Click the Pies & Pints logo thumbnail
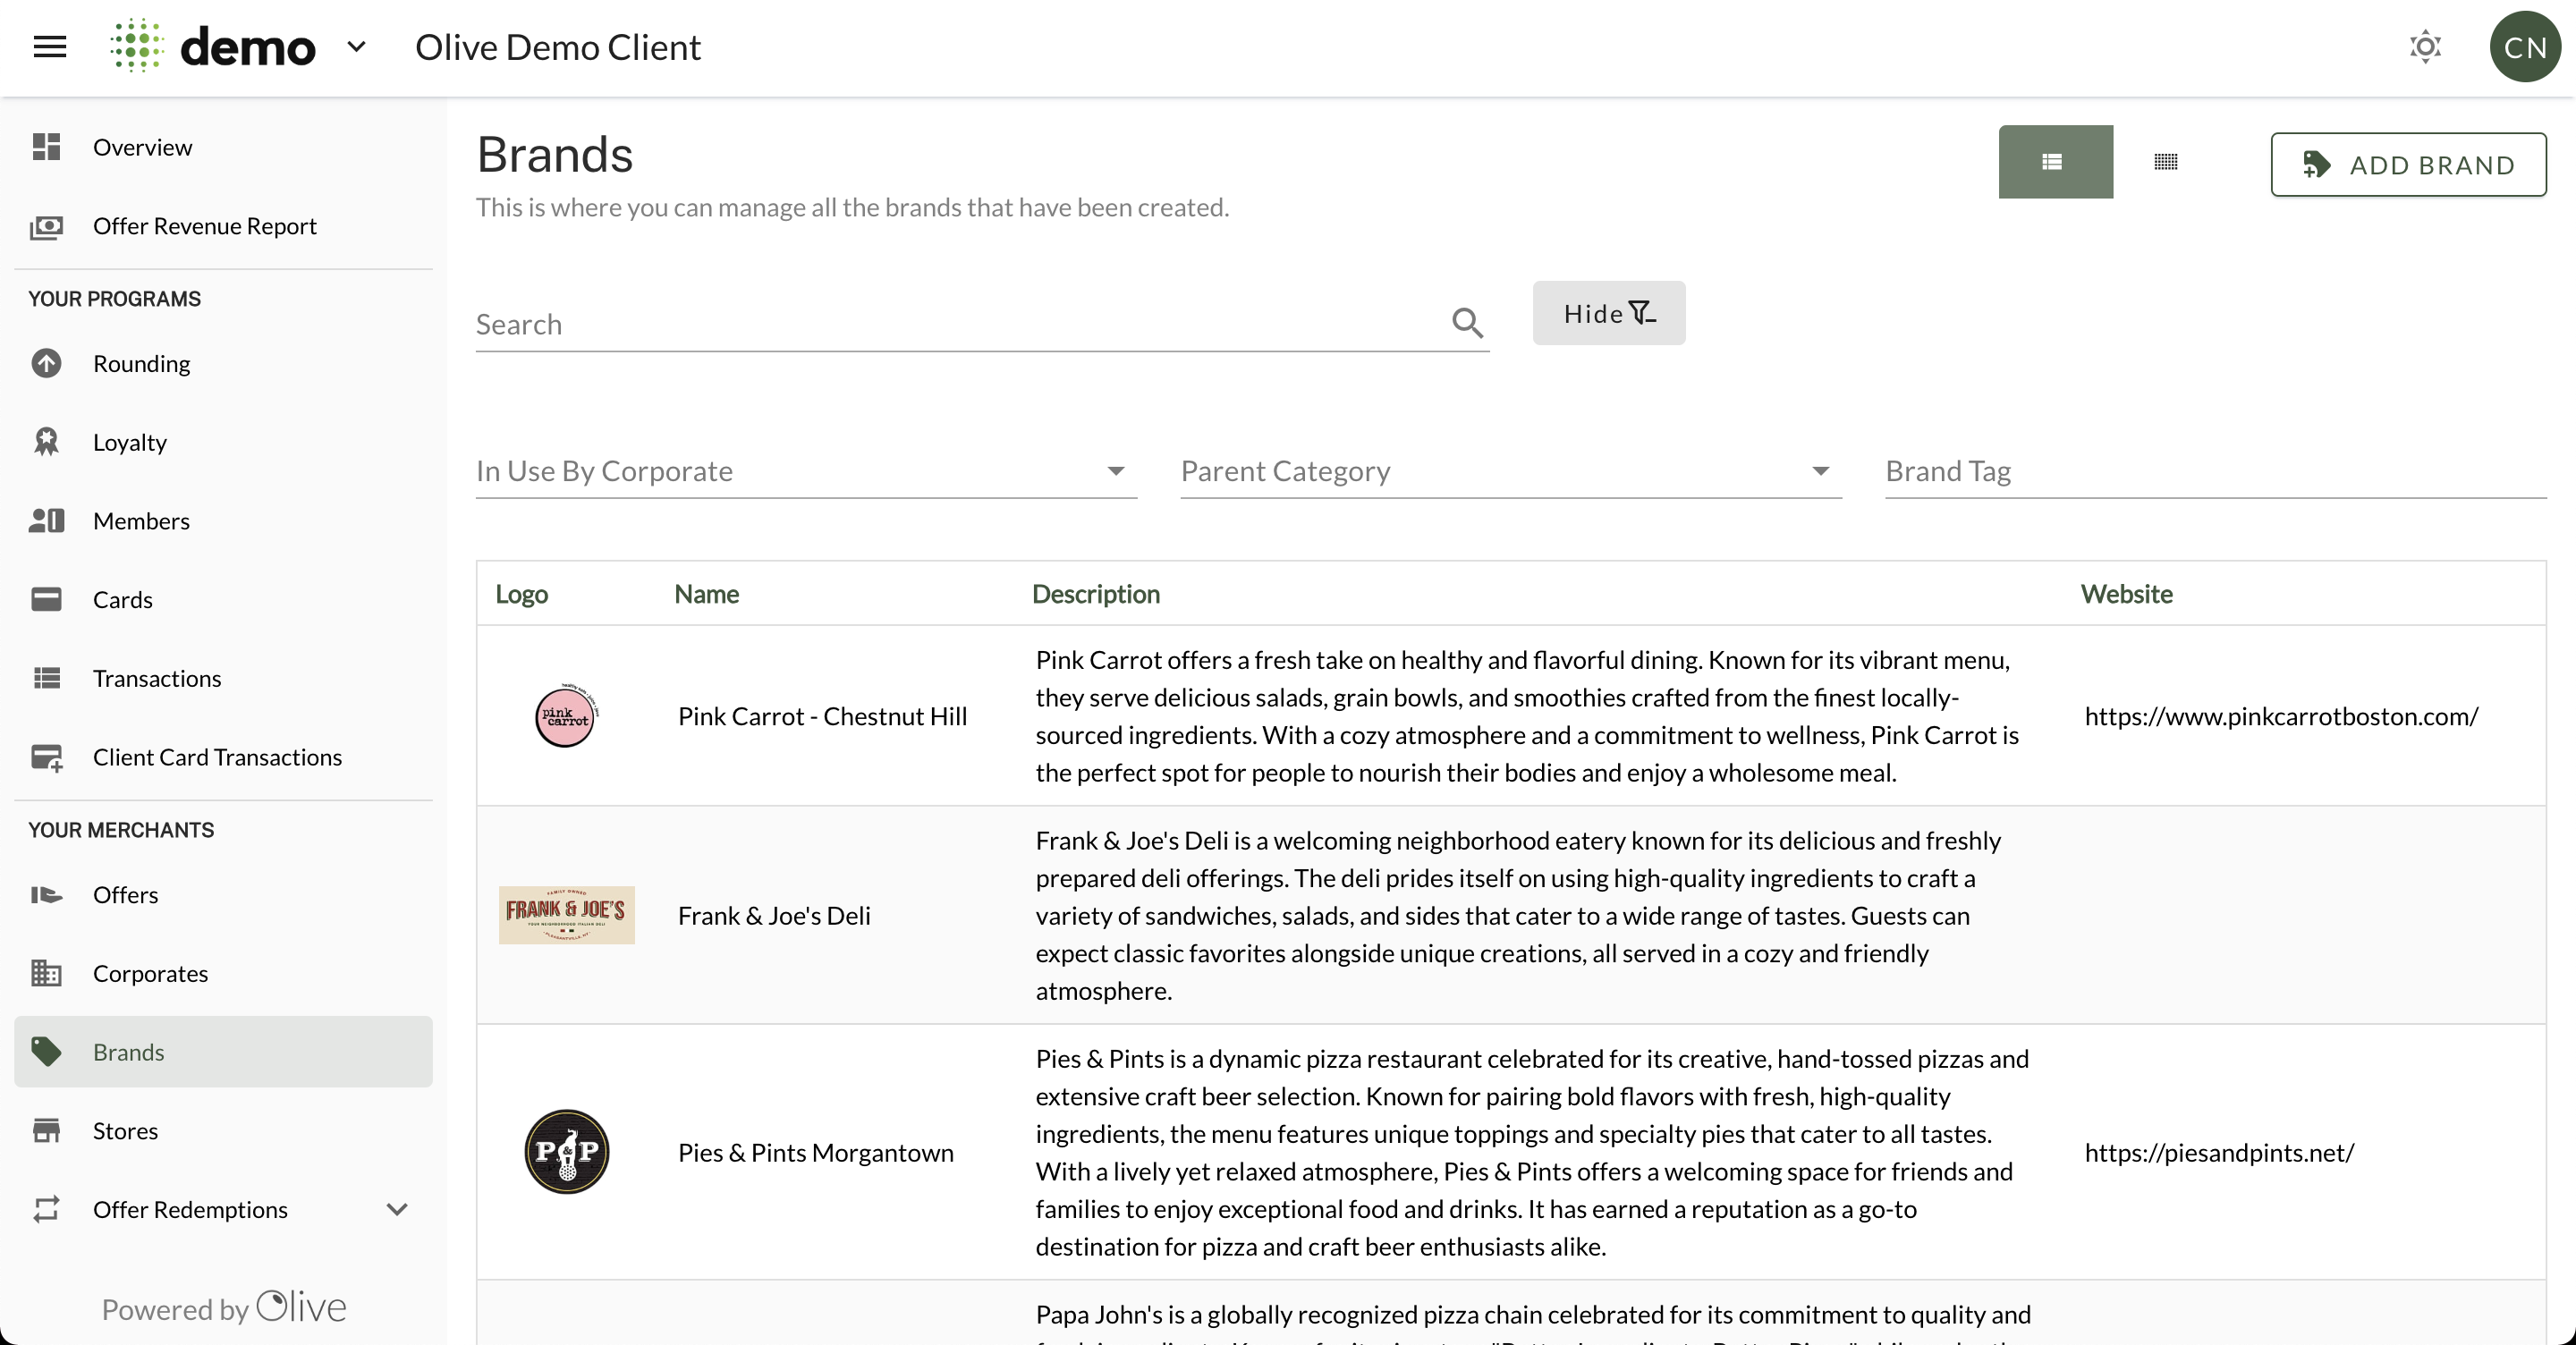This screenshot has height=1345, width=2576. 566,1152
